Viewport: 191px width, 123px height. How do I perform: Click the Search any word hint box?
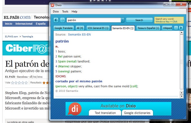tap(169, 20)
